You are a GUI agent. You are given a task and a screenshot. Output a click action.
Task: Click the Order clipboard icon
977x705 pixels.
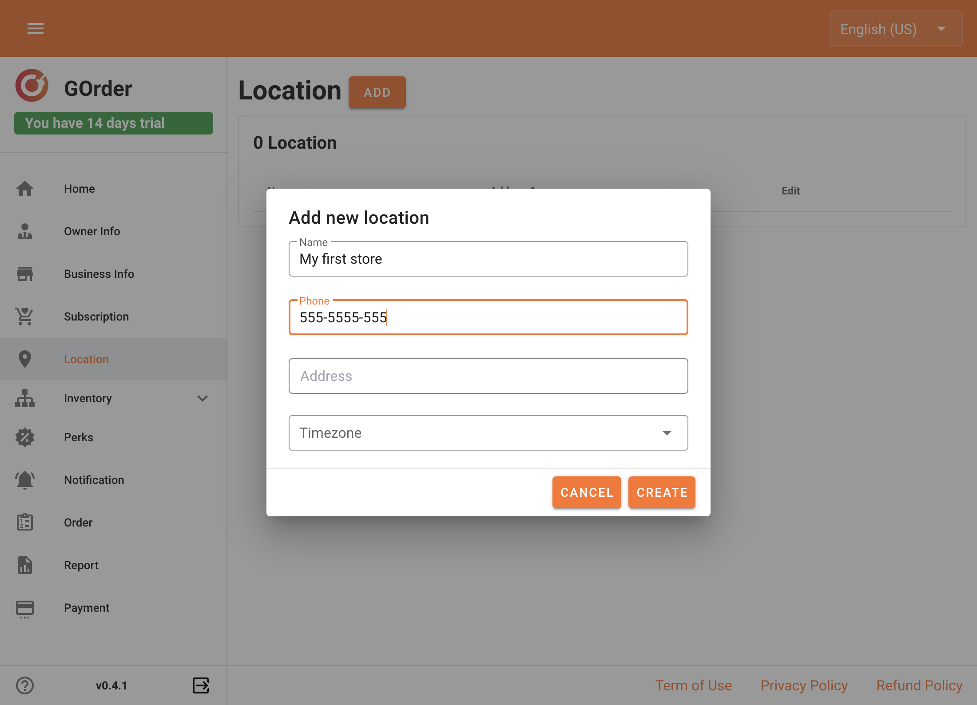pos(25,523)
